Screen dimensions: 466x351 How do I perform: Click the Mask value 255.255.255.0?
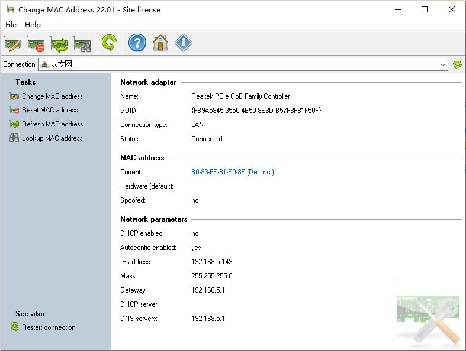pos(212,276)
